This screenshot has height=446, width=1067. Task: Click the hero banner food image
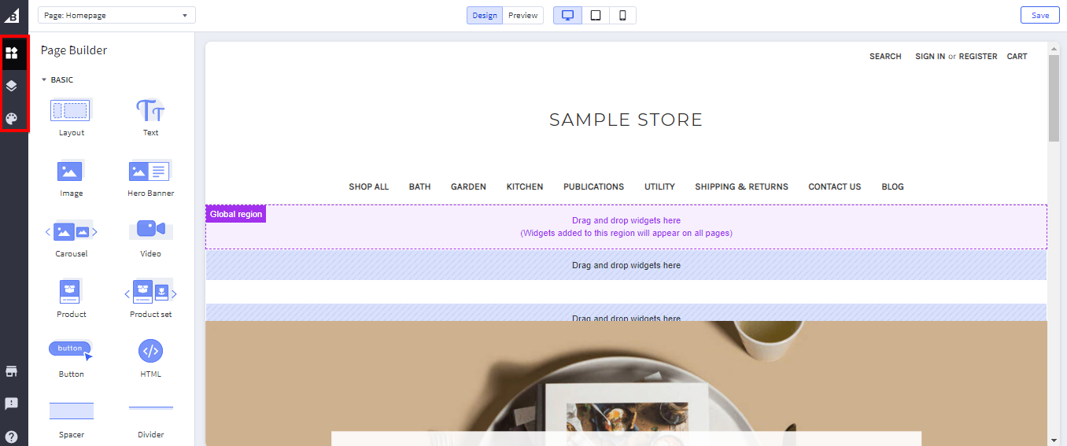point(626,383)
